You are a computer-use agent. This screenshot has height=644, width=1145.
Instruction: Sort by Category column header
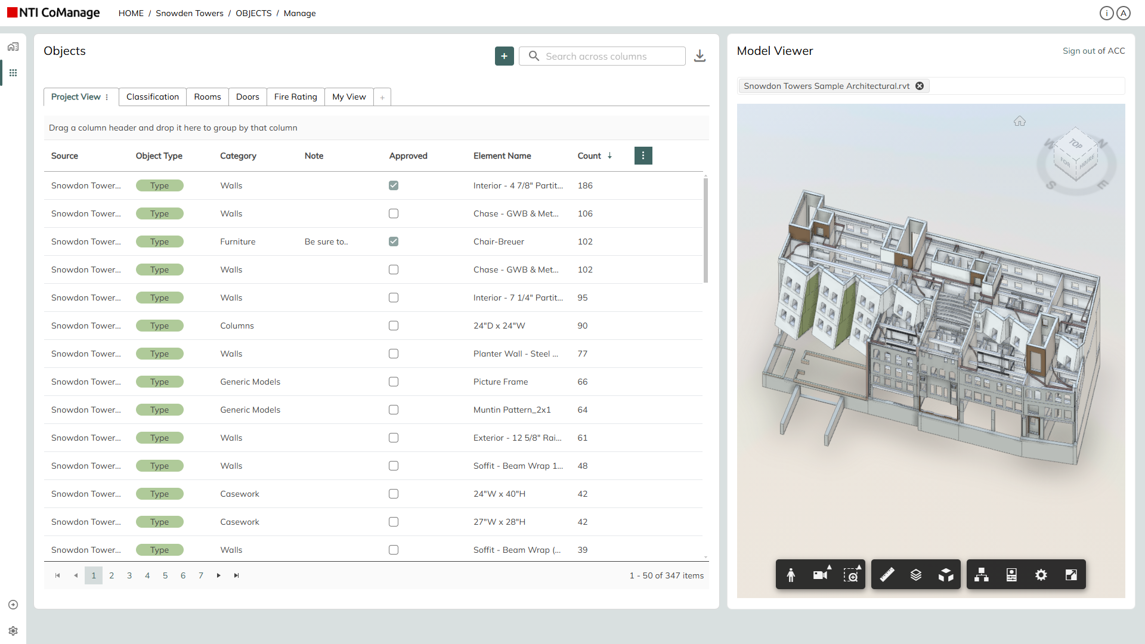point(238,156)
